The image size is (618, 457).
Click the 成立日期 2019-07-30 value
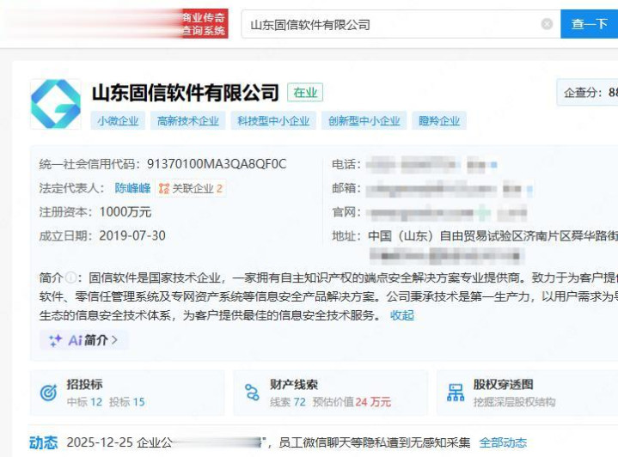click(x=132, y=235)
